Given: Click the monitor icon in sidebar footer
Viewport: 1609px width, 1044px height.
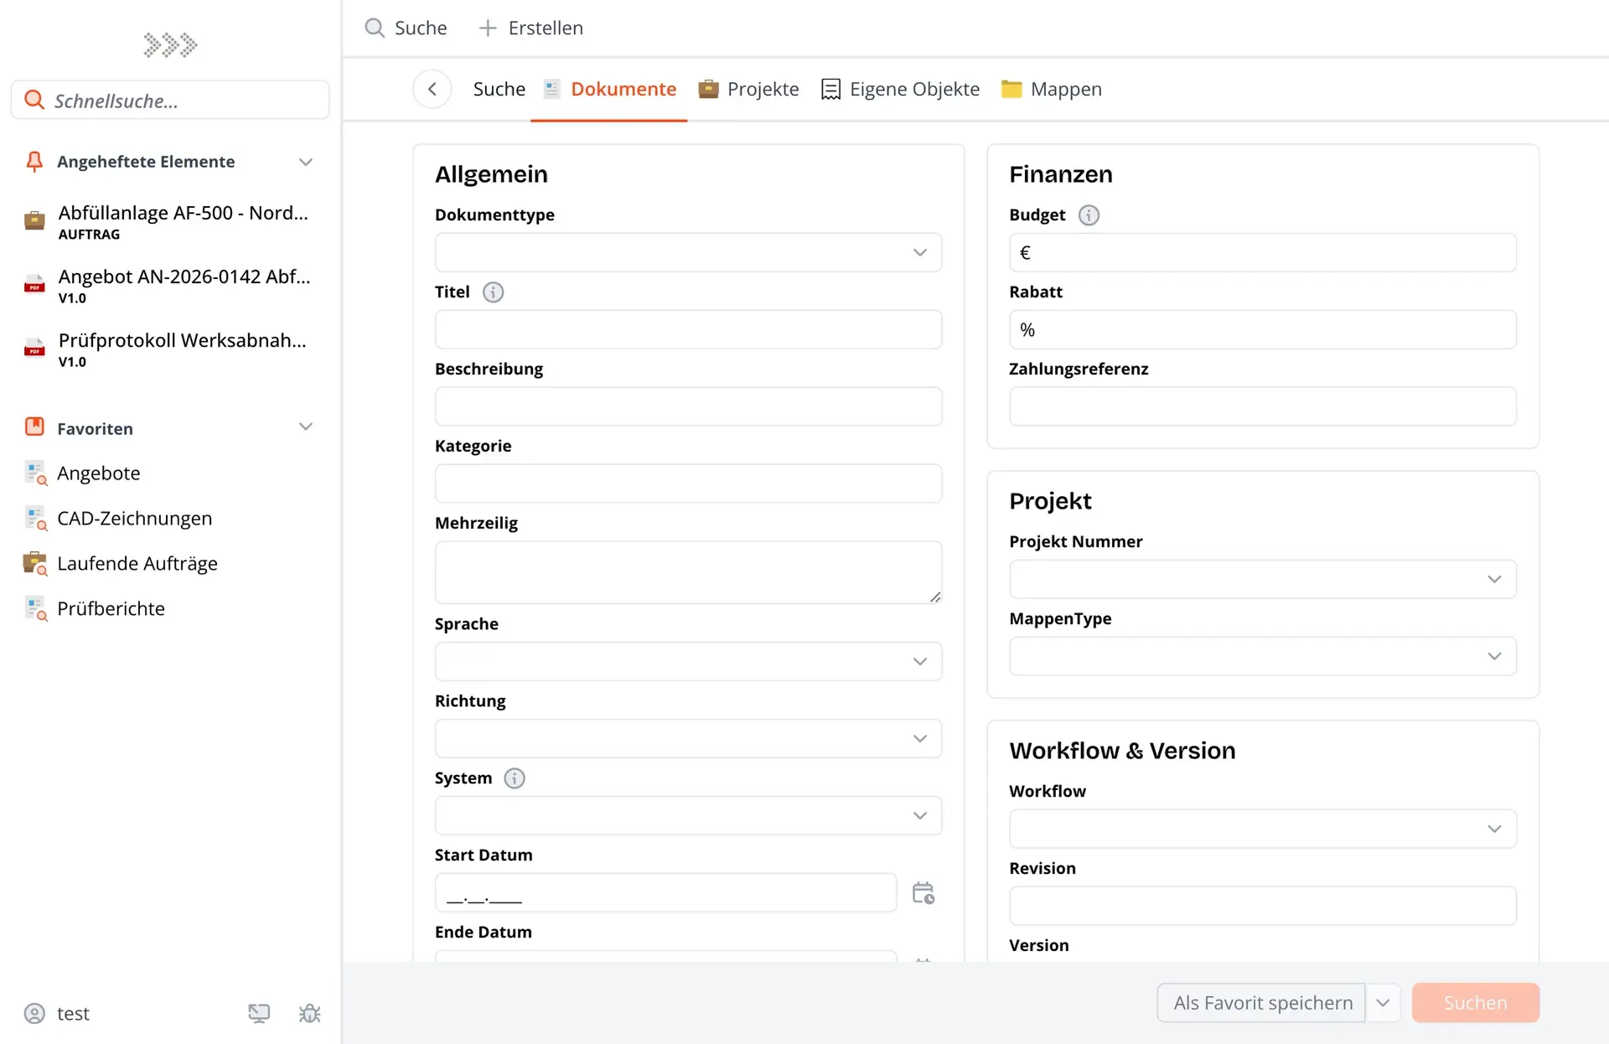Looking at the screenshot, I should click(x=259, y=1014).
